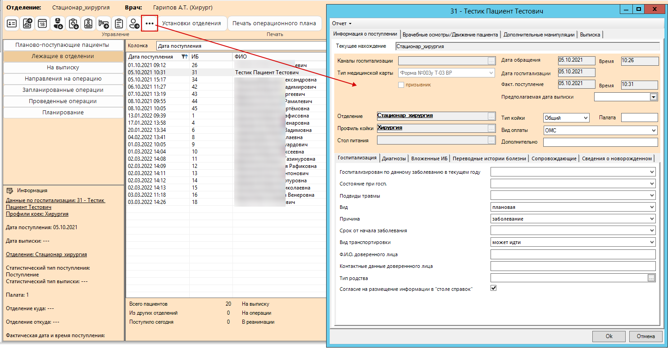Click the Колонка field showing Дата поступления
The height and width of the screenshot is (348, 668).
241,46
